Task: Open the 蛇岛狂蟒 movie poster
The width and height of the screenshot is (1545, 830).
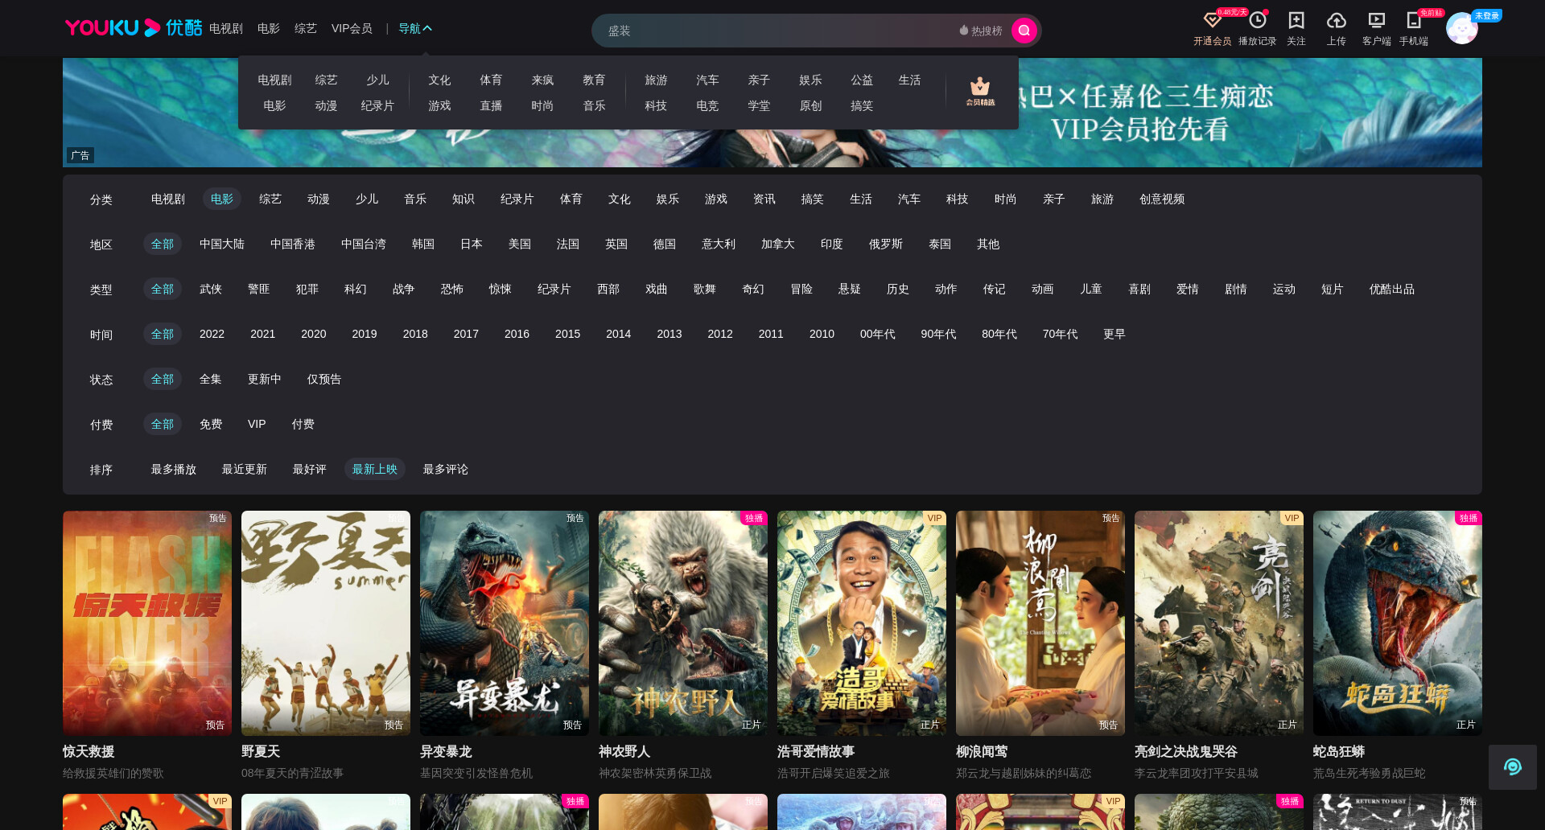Action: pyautogui.click(x=1398, y=623)
